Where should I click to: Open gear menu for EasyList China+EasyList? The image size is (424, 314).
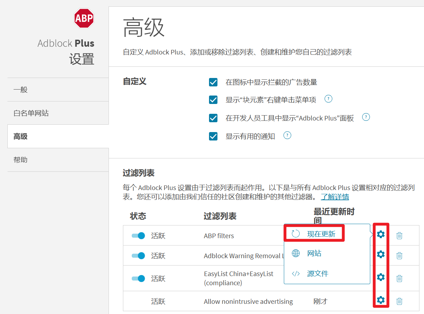point(381,277)
